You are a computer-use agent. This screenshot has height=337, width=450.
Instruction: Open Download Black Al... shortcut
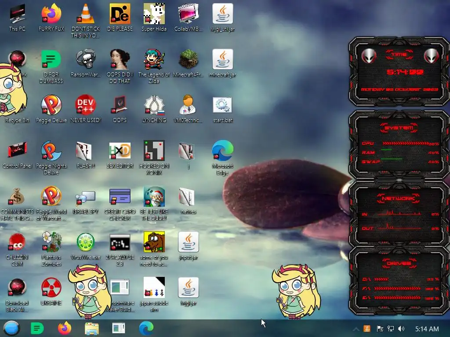coord(17,294)
